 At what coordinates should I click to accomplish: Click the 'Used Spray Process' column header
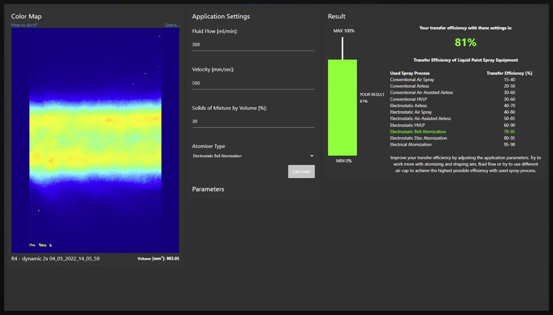[x=410, y=73]
